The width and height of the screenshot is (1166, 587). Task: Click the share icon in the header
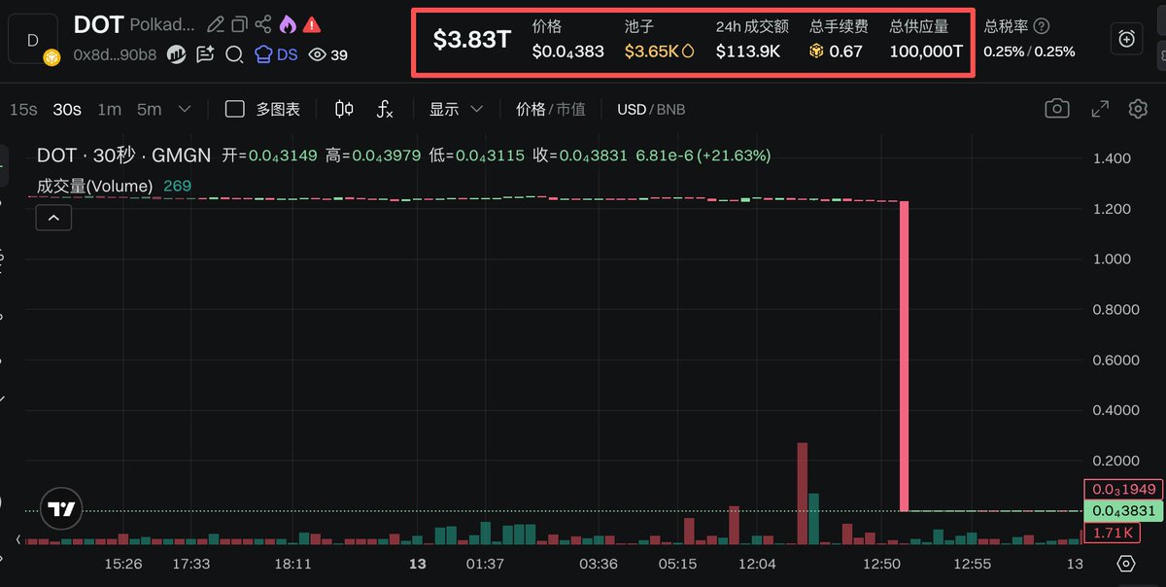pos(263,24)
